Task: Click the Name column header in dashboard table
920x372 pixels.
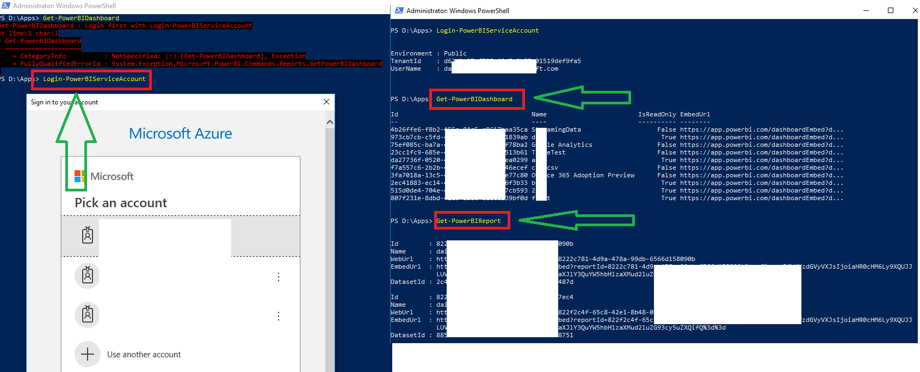Action: coord(539,114)
